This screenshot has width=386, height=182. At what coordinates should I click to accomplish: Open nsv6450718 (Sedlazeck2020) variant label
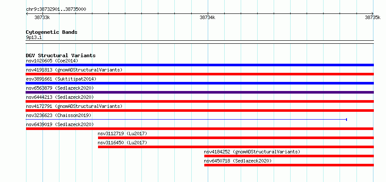tap(238, 161)
